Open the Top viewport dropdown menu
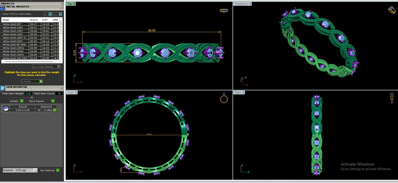 (x=75, y=4)
